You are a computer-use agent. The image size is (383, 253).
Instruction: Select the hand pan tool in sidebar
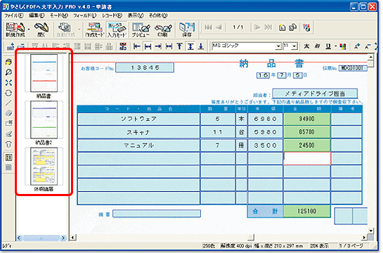click(x=8, y=62)
